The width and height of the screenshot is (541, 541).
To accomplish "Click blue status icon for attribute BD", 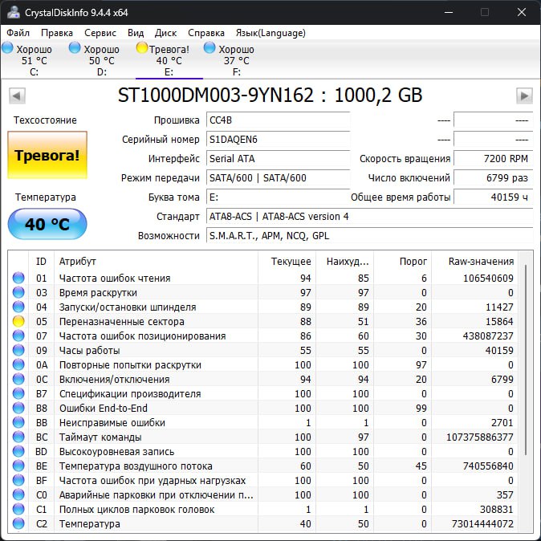I will pos(18,452).
